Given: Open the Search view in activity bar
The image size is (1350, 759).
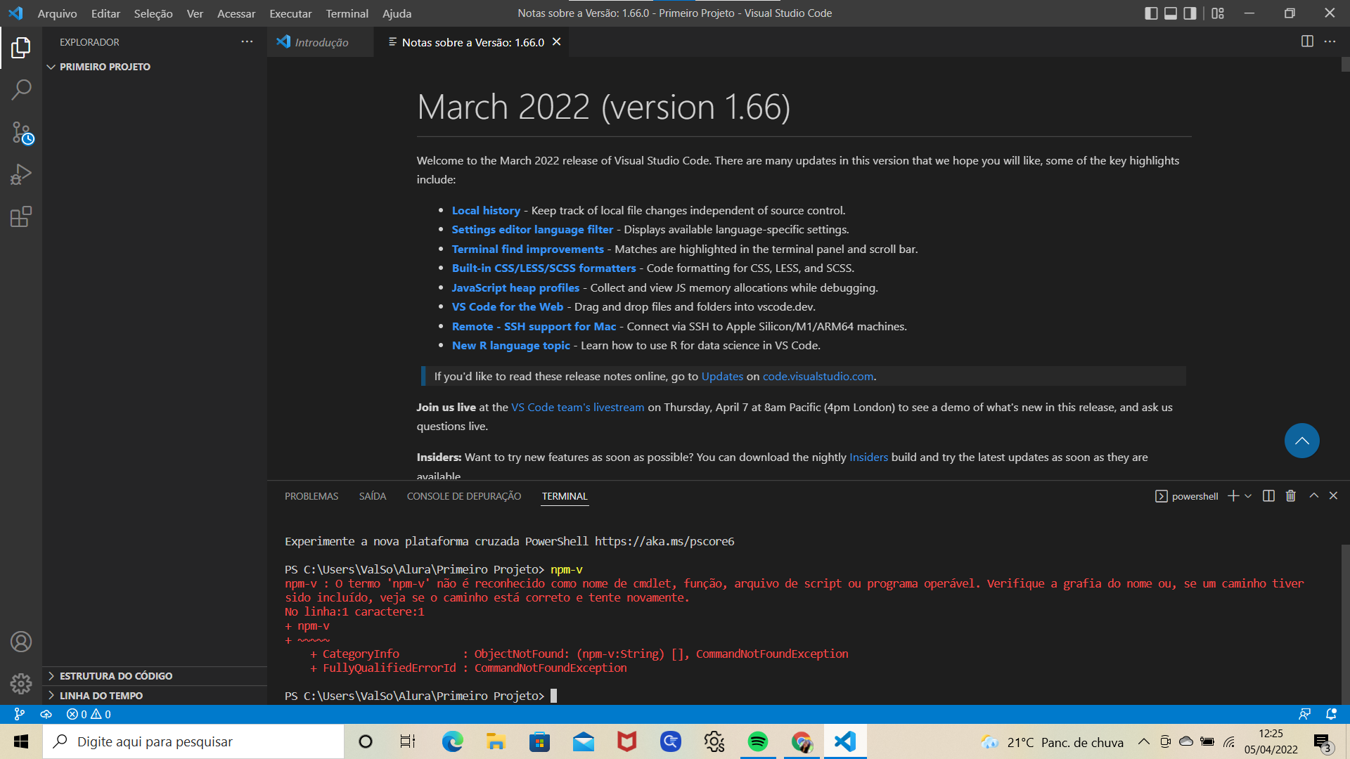Looking at the screenshot, I should 21,90.
